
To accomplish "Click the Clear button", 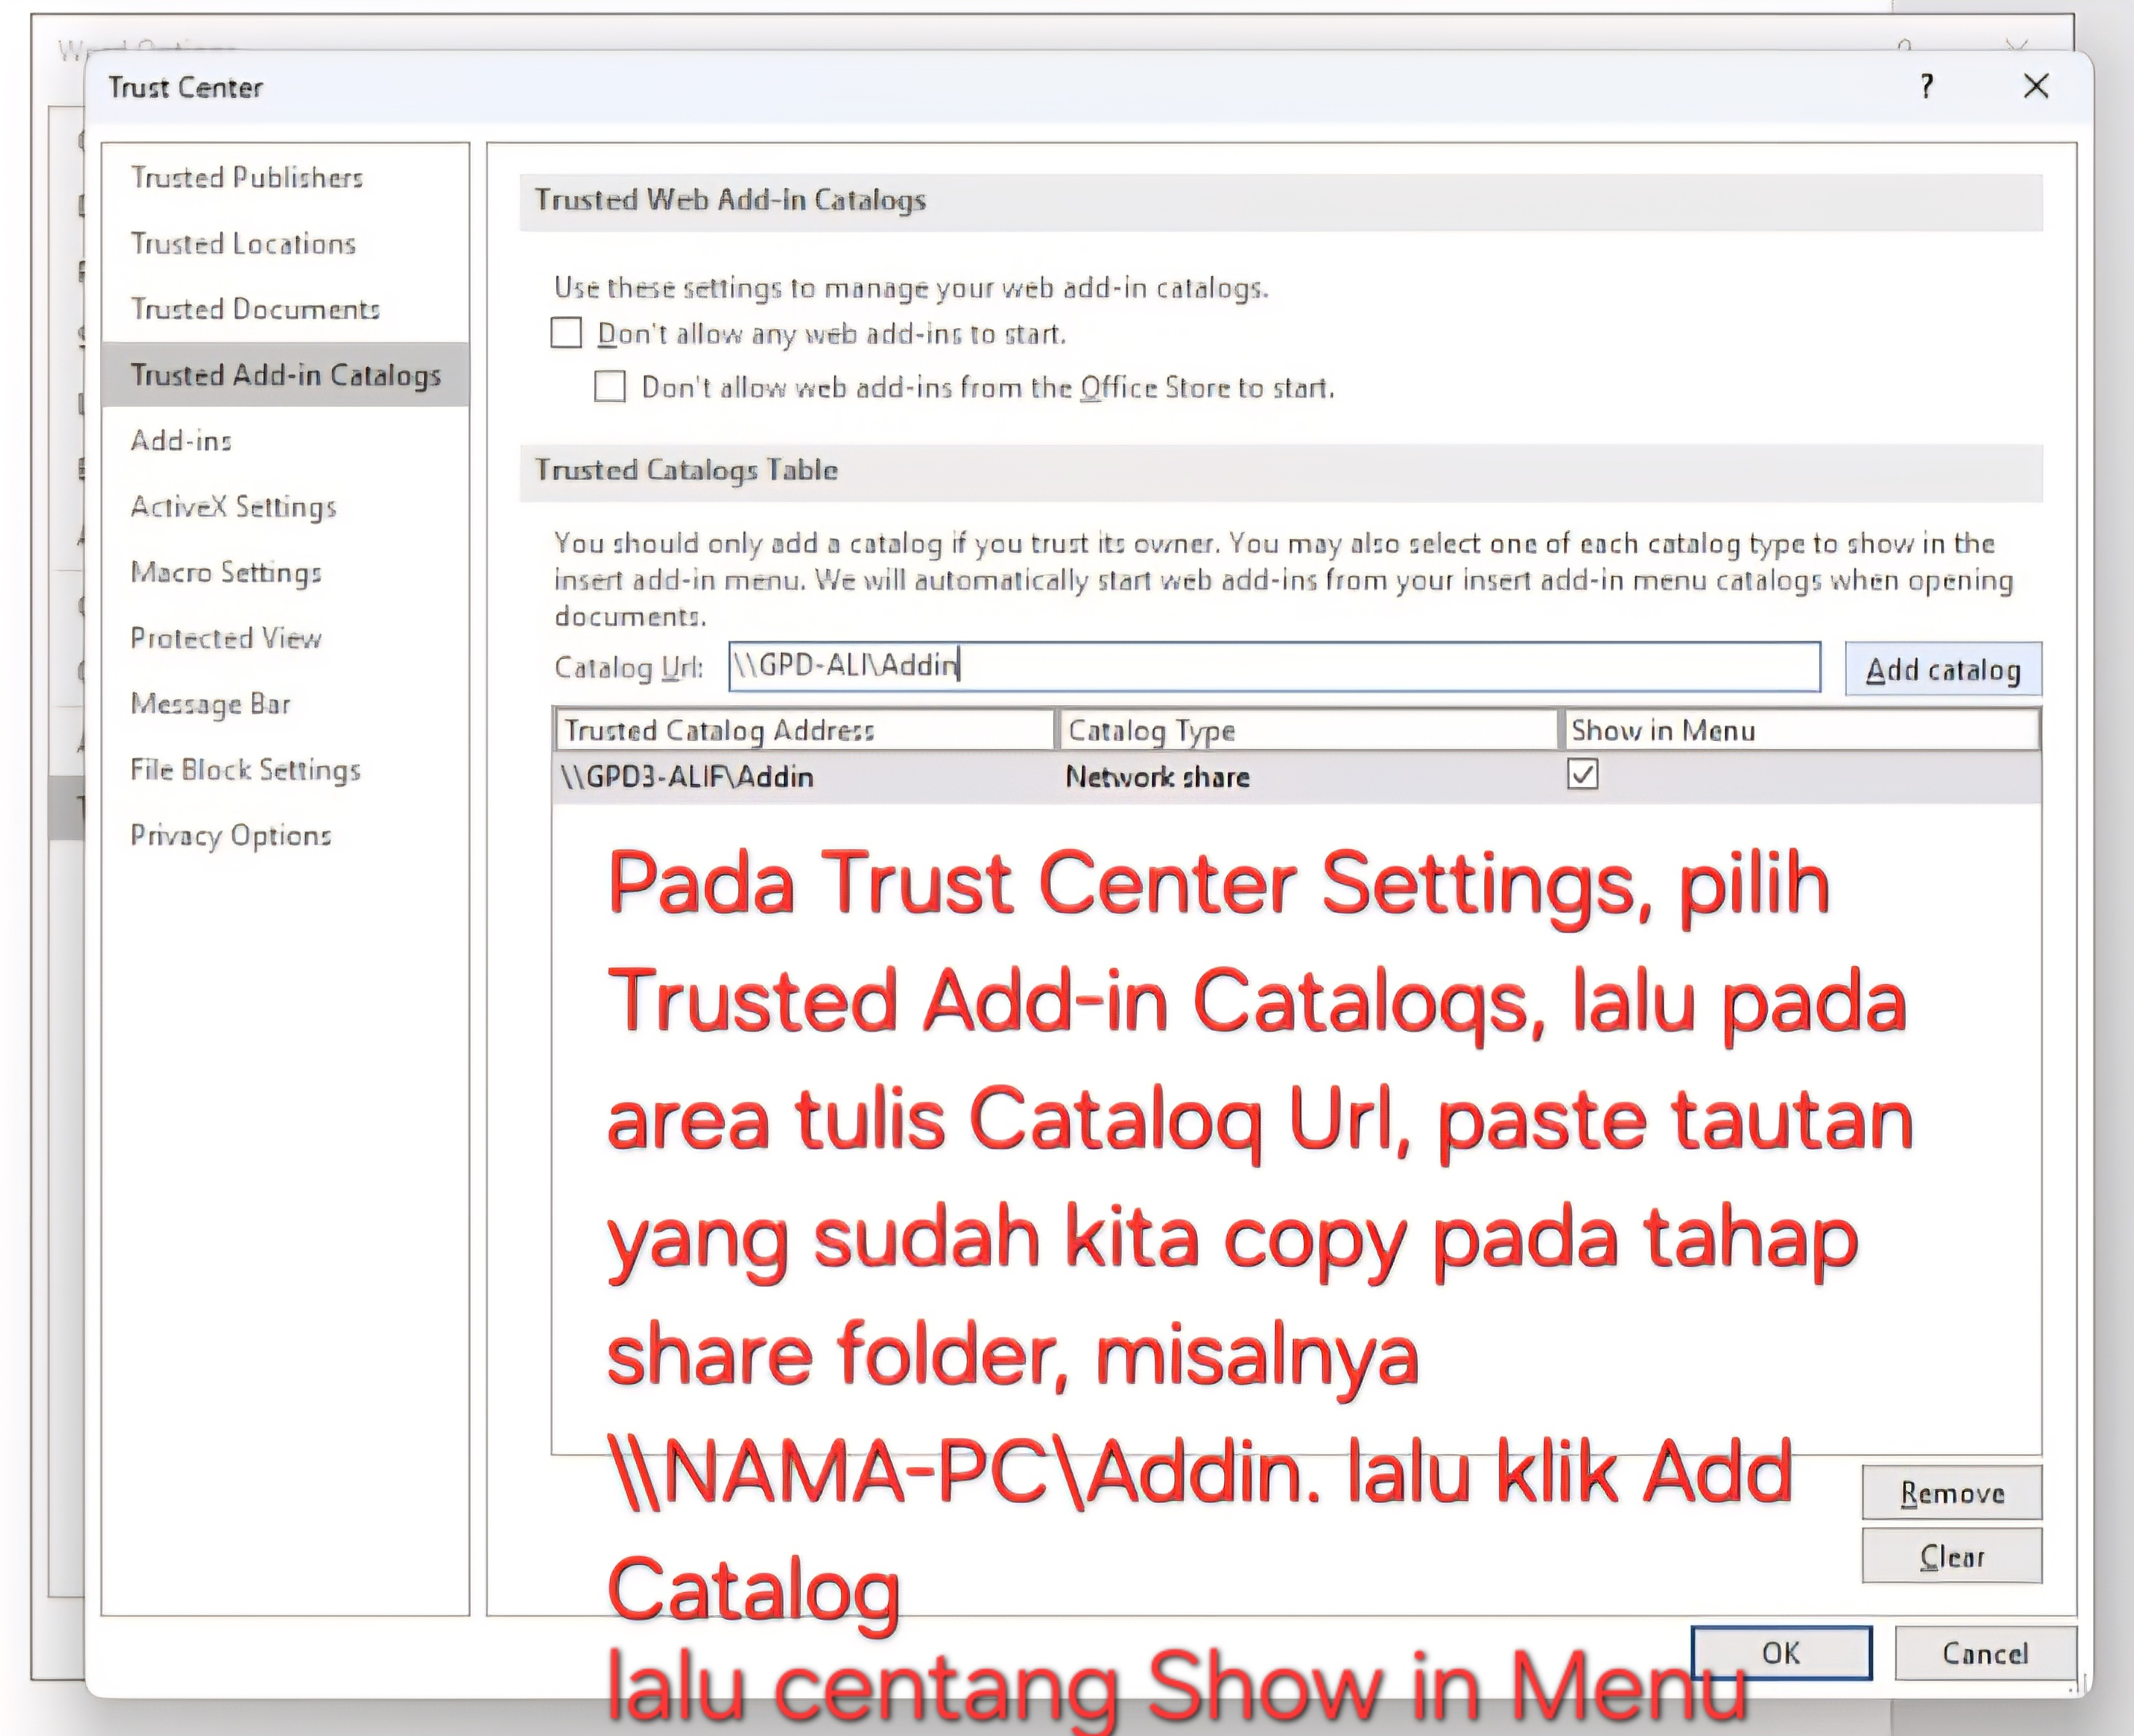I will pos(1951,1556).
